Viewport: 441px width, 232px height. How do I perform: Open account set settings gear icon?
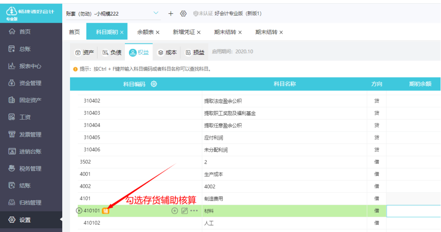pyautogui.click(x=183, y=14)
